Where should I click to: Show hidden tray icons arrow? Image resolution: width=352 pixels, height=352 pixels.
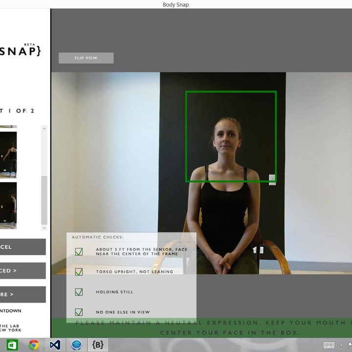point(341,345)
